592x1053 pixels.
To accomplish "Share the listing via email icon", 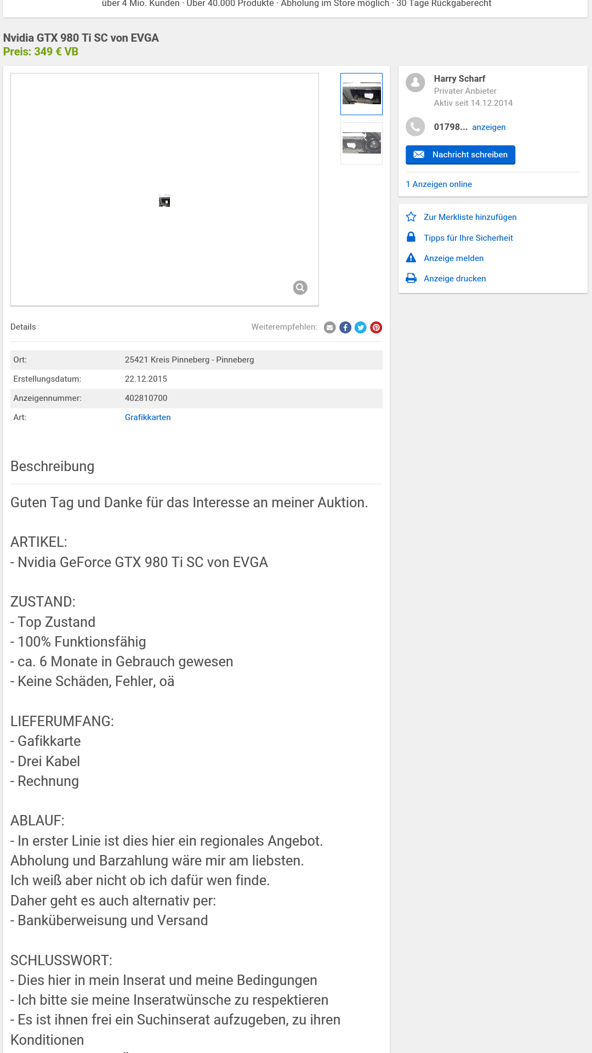I will [x=329, y=327].
